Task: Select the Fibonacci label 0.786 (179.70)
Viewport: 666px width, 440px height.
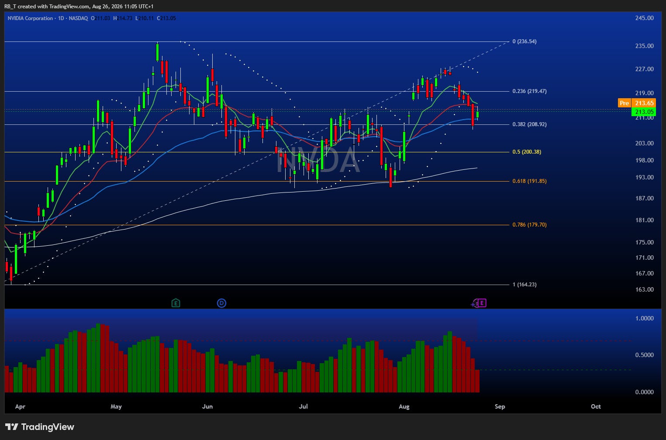Action: tap(529, 225)
